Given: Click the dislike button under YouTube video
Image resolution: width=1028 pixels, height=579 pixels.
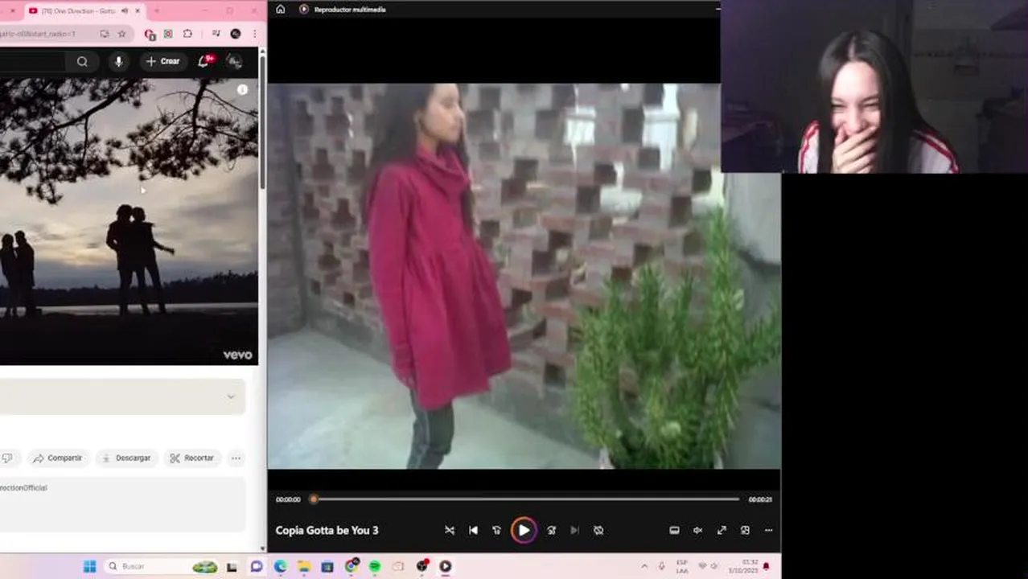Looking at the screenshot, I should coord(7,458).
